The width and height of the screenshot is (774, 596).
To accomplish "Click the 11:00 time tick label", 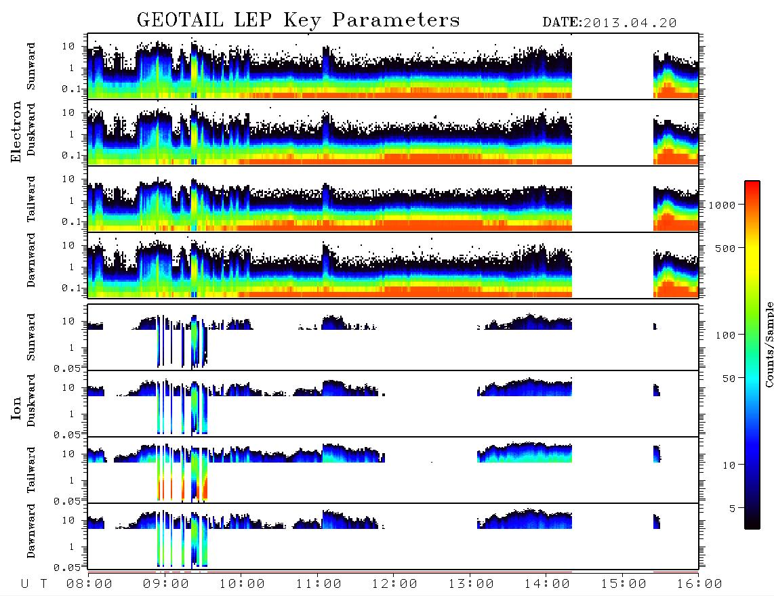I will (319, 584).
